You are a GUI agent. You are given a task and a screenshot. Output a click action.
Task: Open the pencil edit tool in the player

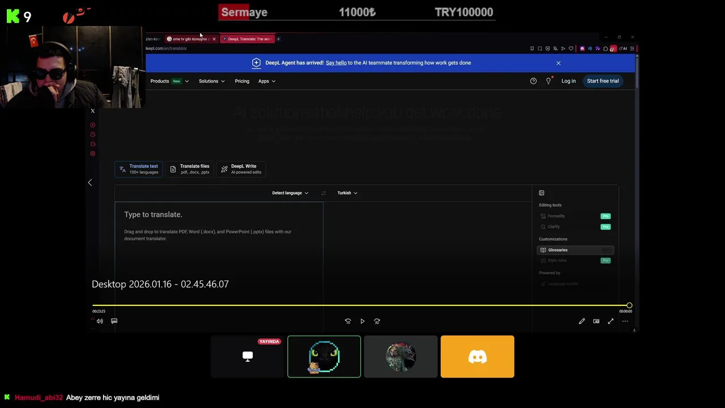click(582, 321)
